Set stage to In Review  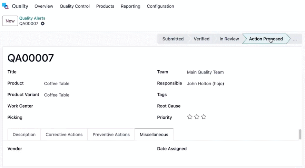pyautogui.click(x=229, y=39)
